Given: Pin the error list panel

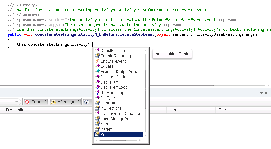Looking at the screenshot, I should tap(266, 93).
